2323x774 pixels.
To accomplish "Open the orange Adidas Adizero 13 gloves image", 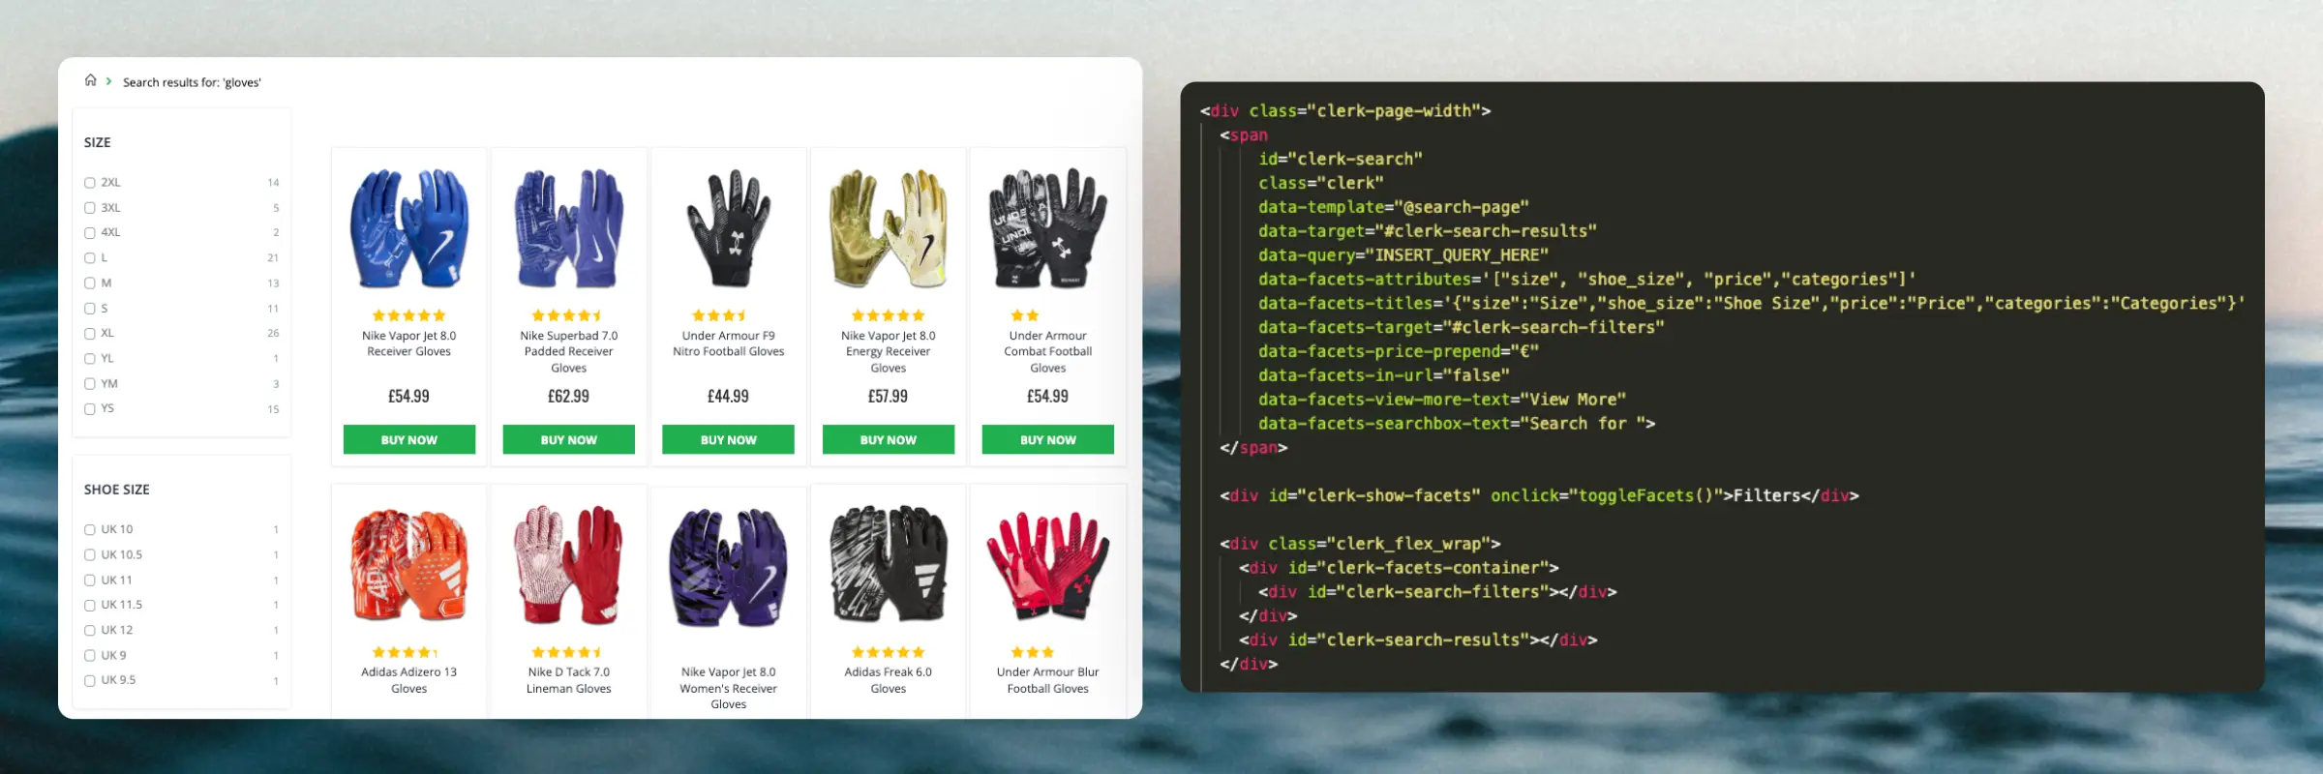I will tap(408, 565).
